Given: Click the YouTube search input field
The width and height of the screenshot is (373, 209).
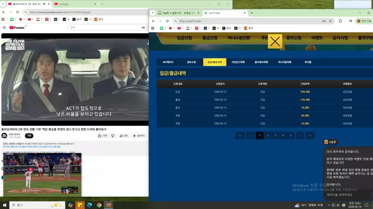Looking at the screenshot, I should (x=105, y=28).
